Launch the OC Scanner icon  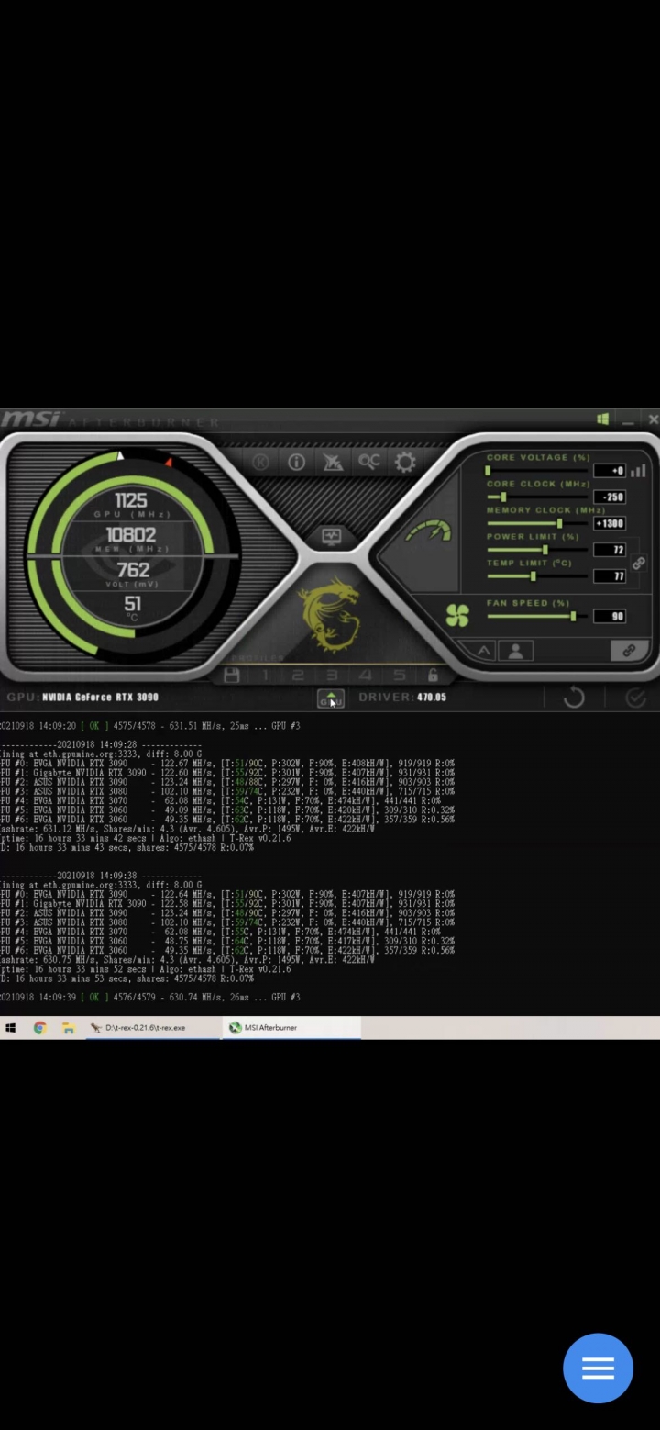pos(368,462)
